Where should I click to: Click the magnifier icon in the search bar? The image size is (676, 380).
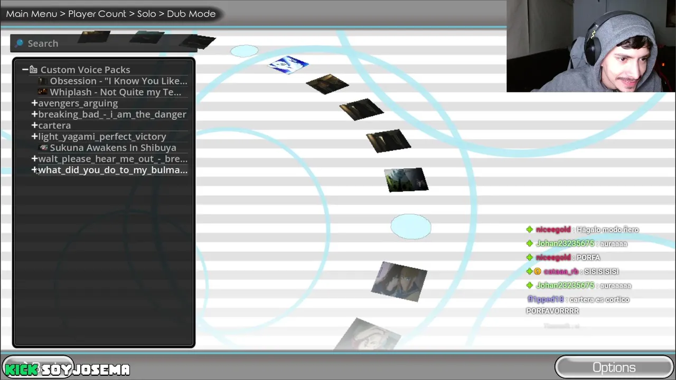20,43
